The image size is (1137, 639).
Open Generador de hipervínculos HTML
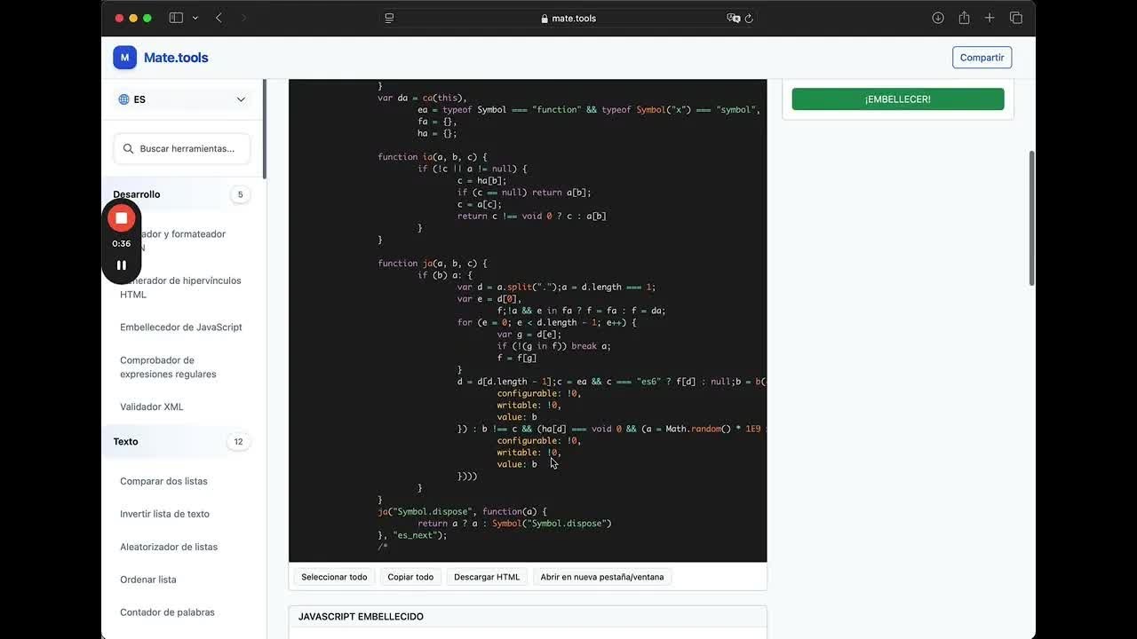pyautogui.click(x=182, y=288)
